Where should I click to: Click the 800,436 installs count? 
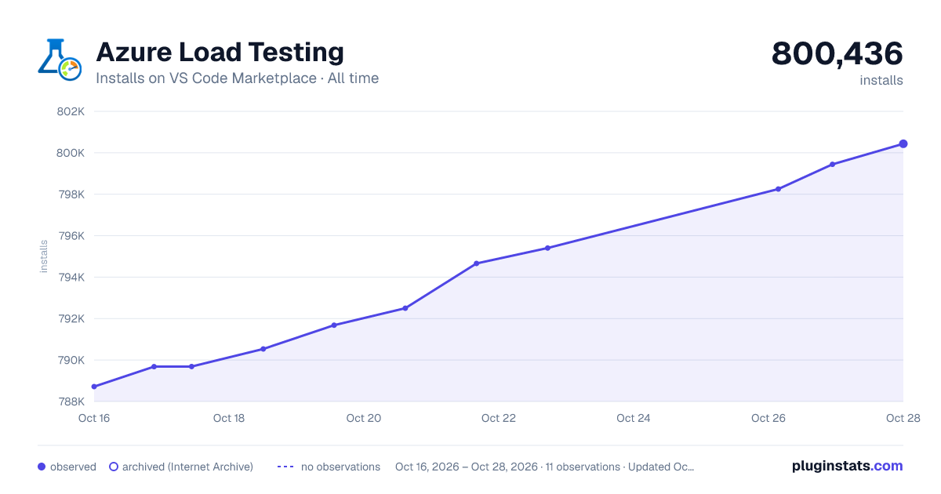(x=837, y=54)
